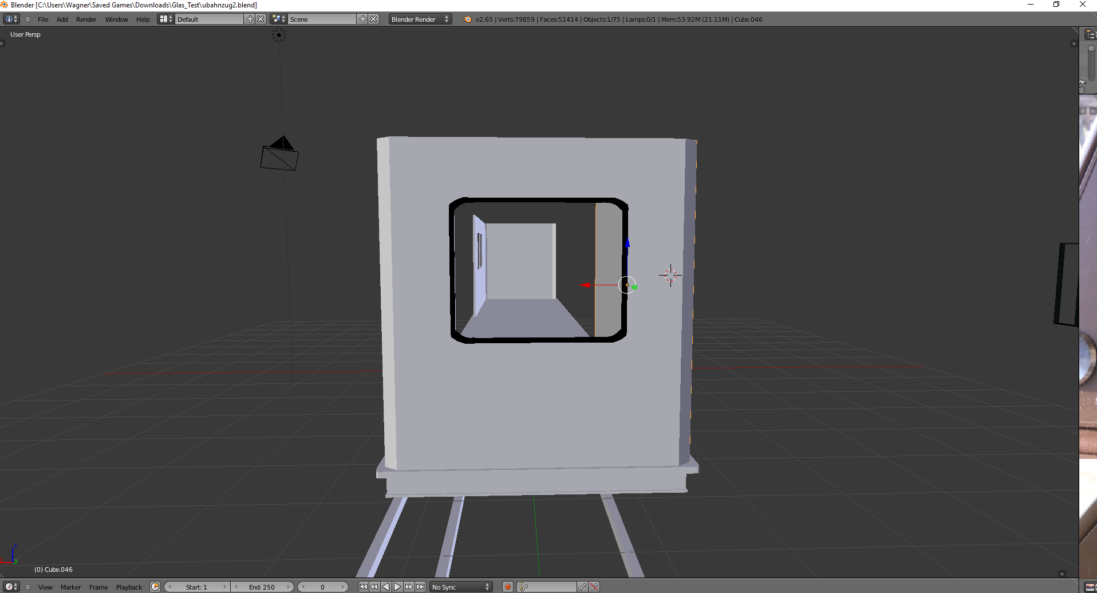The height and width of the screenshot is (593, 1097).
Task: Click the Start frame field
Action: coord(197,587)
